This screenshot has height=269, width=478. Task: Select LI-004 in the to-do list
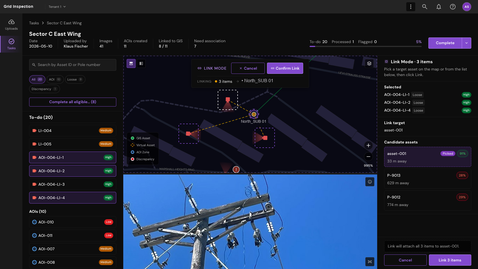point(73,131)
